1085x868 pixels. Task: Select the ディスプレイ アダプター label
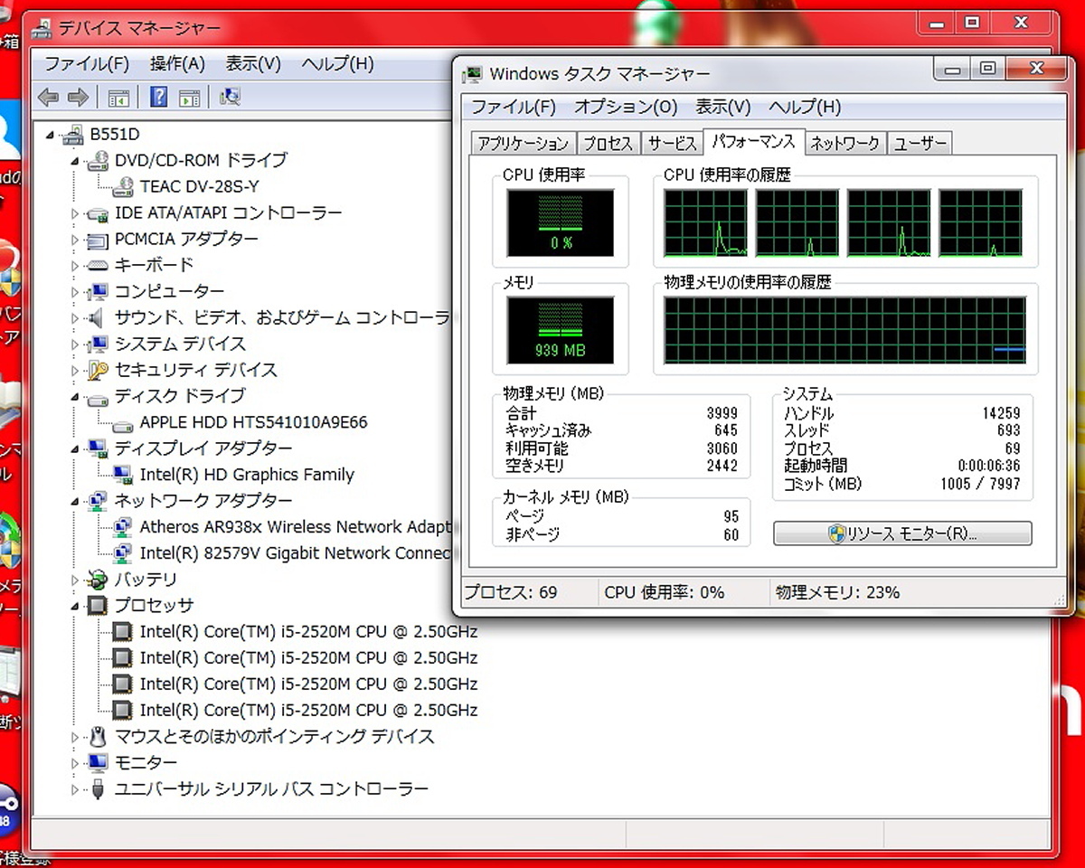(x=203, y=449)
